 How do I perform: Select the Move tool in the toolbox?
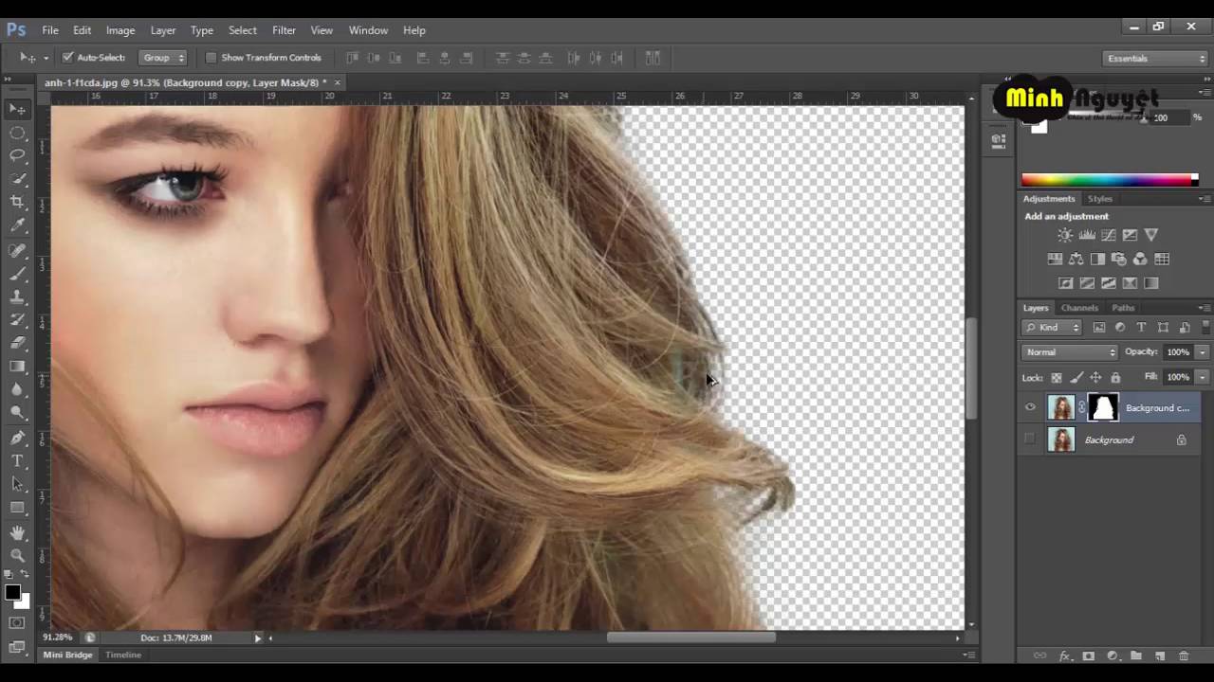pyautogui.click(x=17, y=109)
